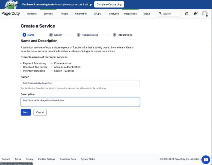Click Complete Onboarding button

point(109,4)
